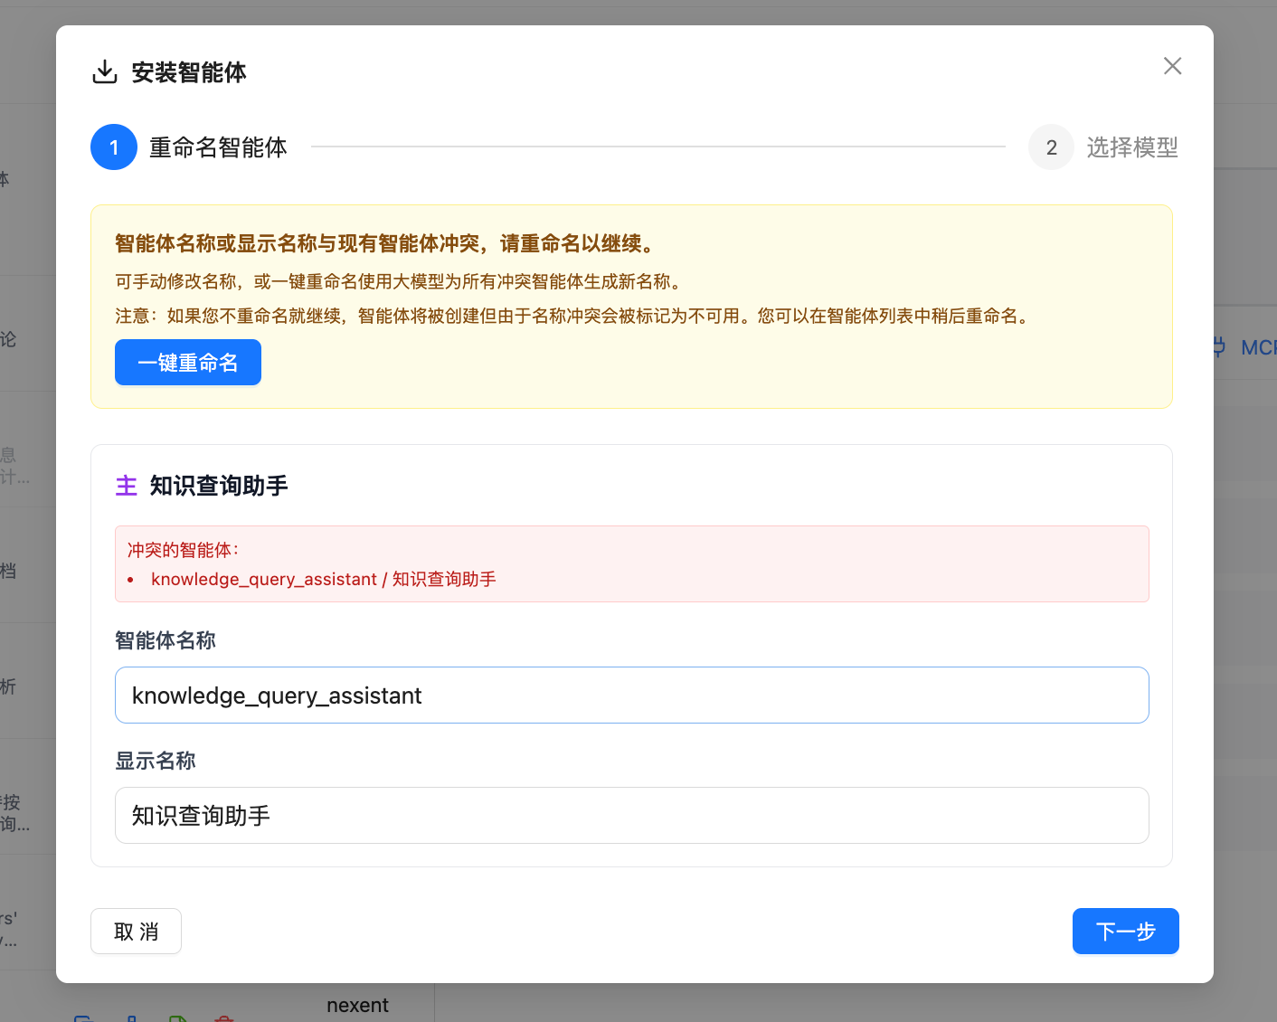Click the 下一步 button

pyautogui.click(x=1125, y=931)
